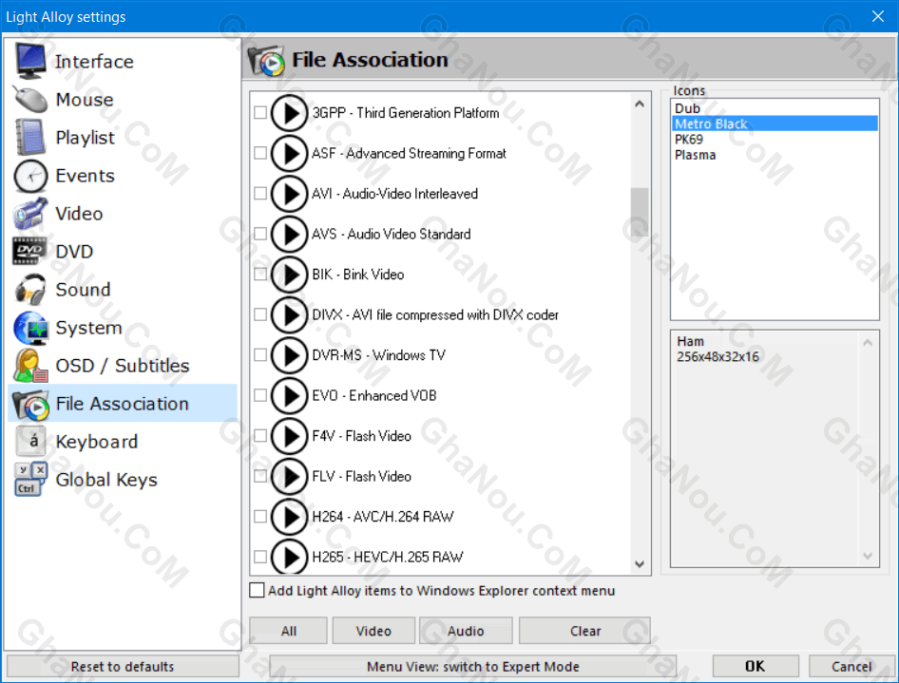899x683 pixels.
Task: Click the System globe icon
Action: click(x=31, y=328)
